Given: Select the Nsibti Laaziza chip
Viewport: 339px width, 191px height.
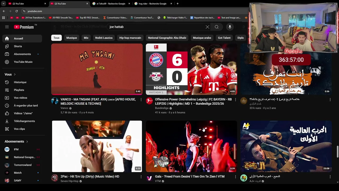Looking at the screenshot, I should [104, 38].
